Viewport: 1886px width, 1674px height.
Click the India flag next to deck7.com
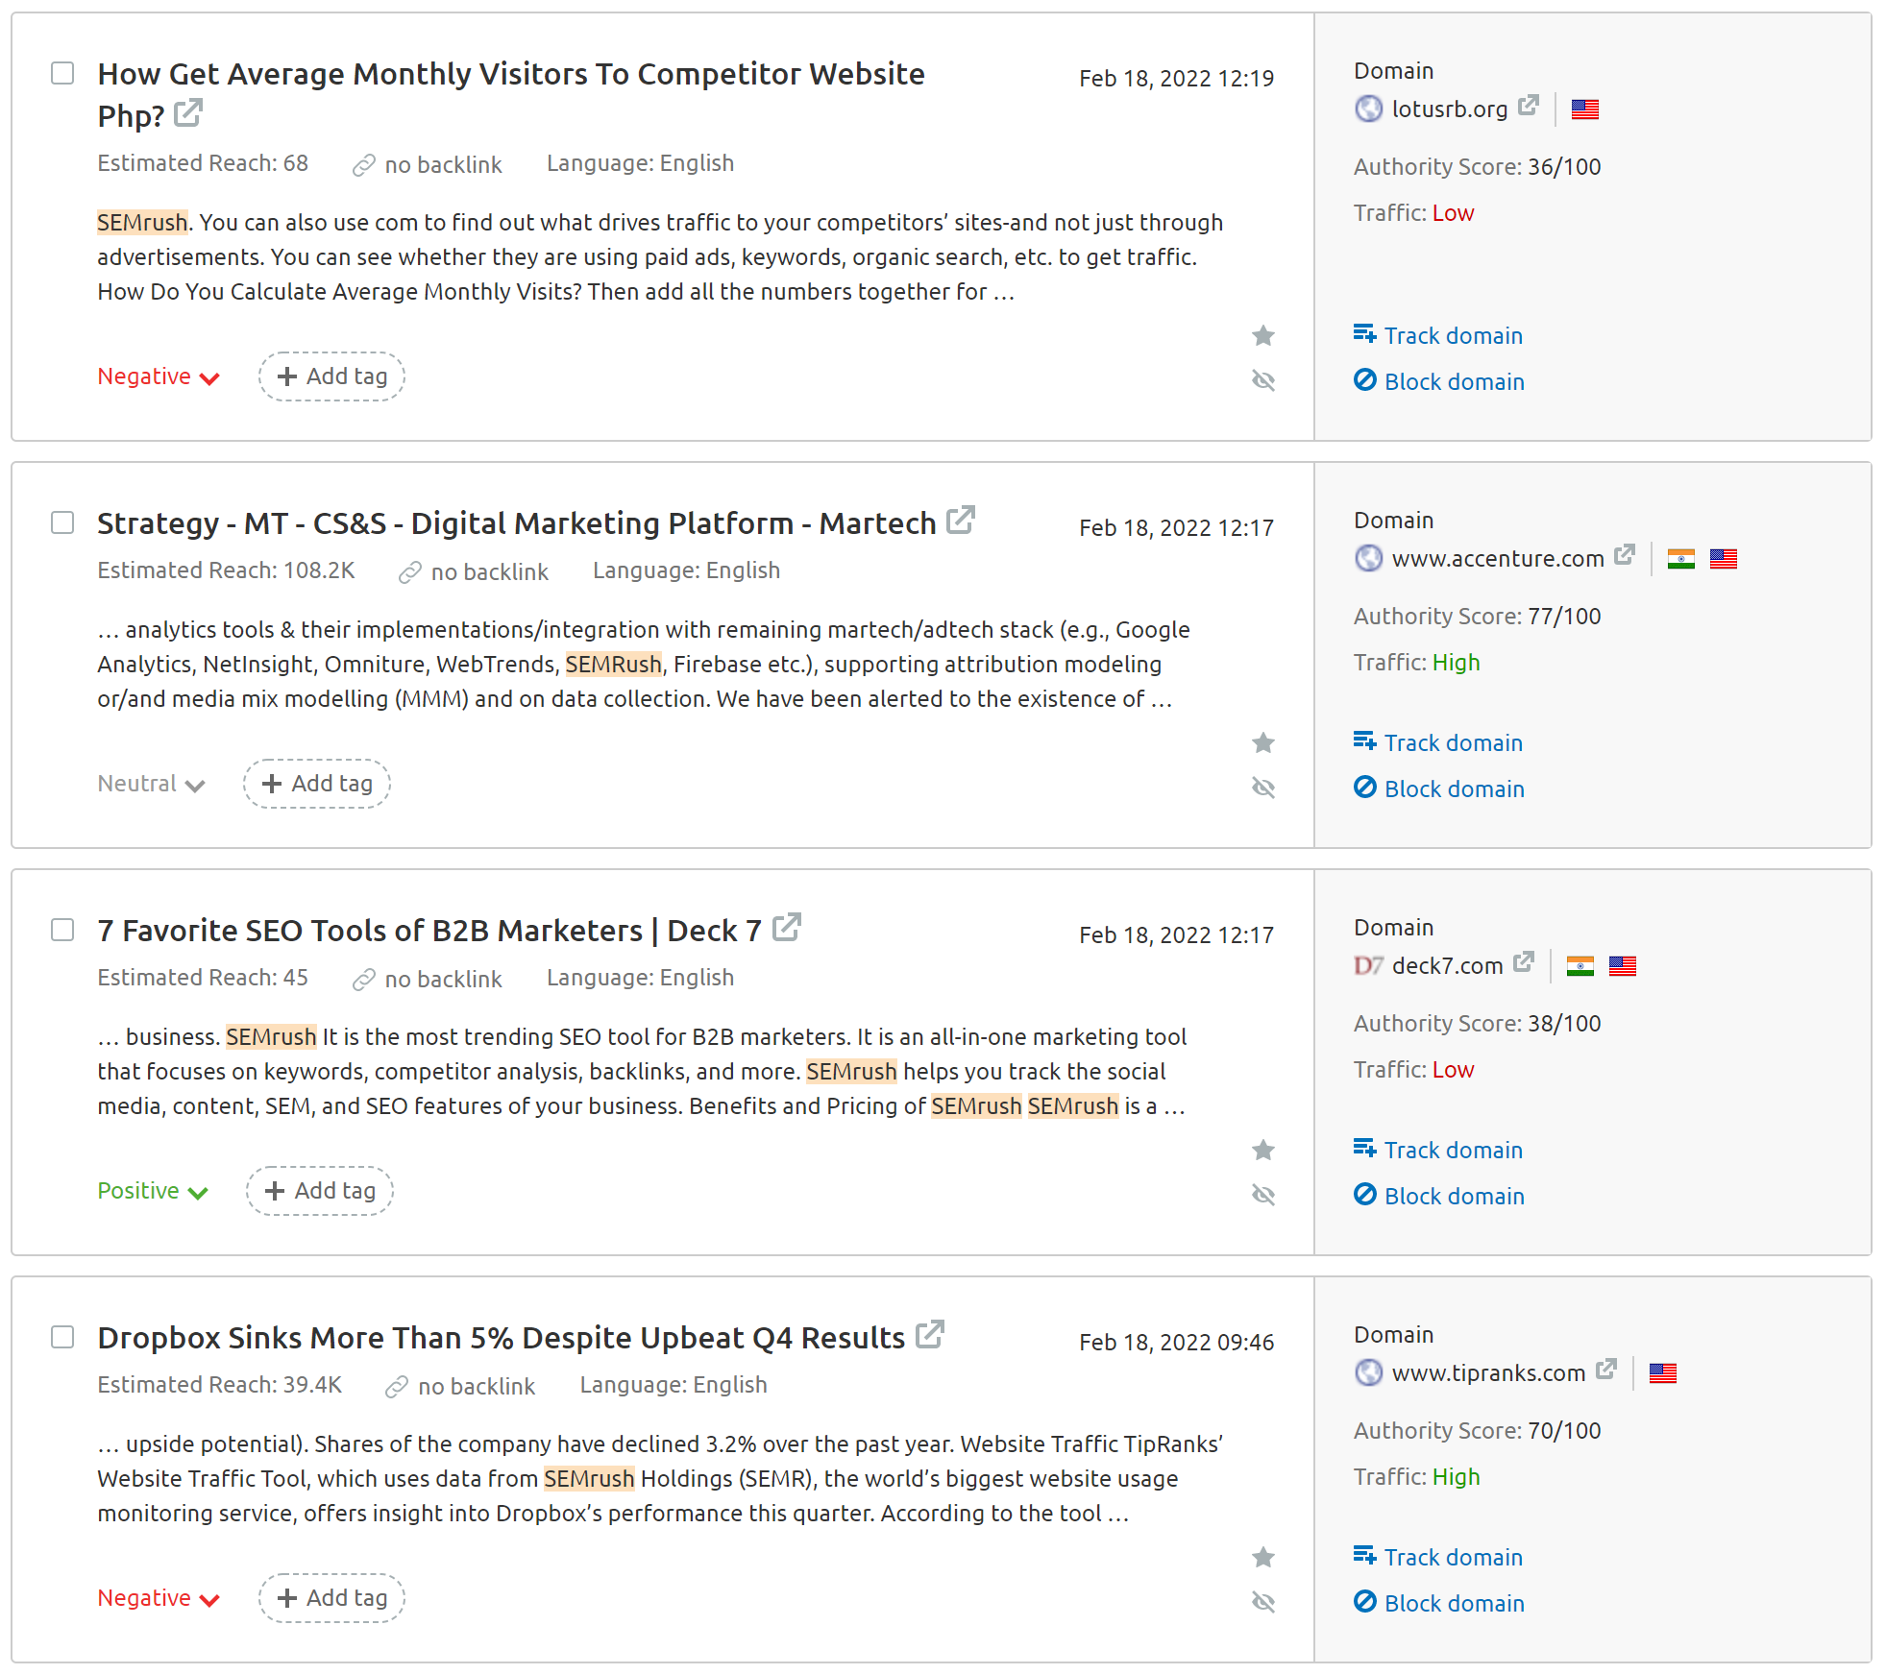coord(1580,966)
